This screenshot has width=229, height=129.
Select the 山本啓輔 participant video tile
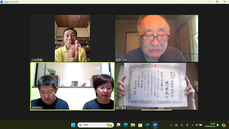click(x=72, y=38)
